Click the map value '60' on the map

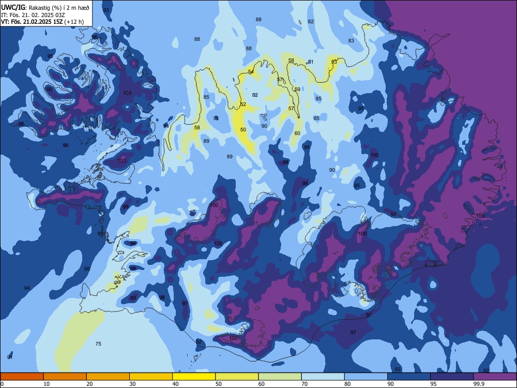(297, 133)
